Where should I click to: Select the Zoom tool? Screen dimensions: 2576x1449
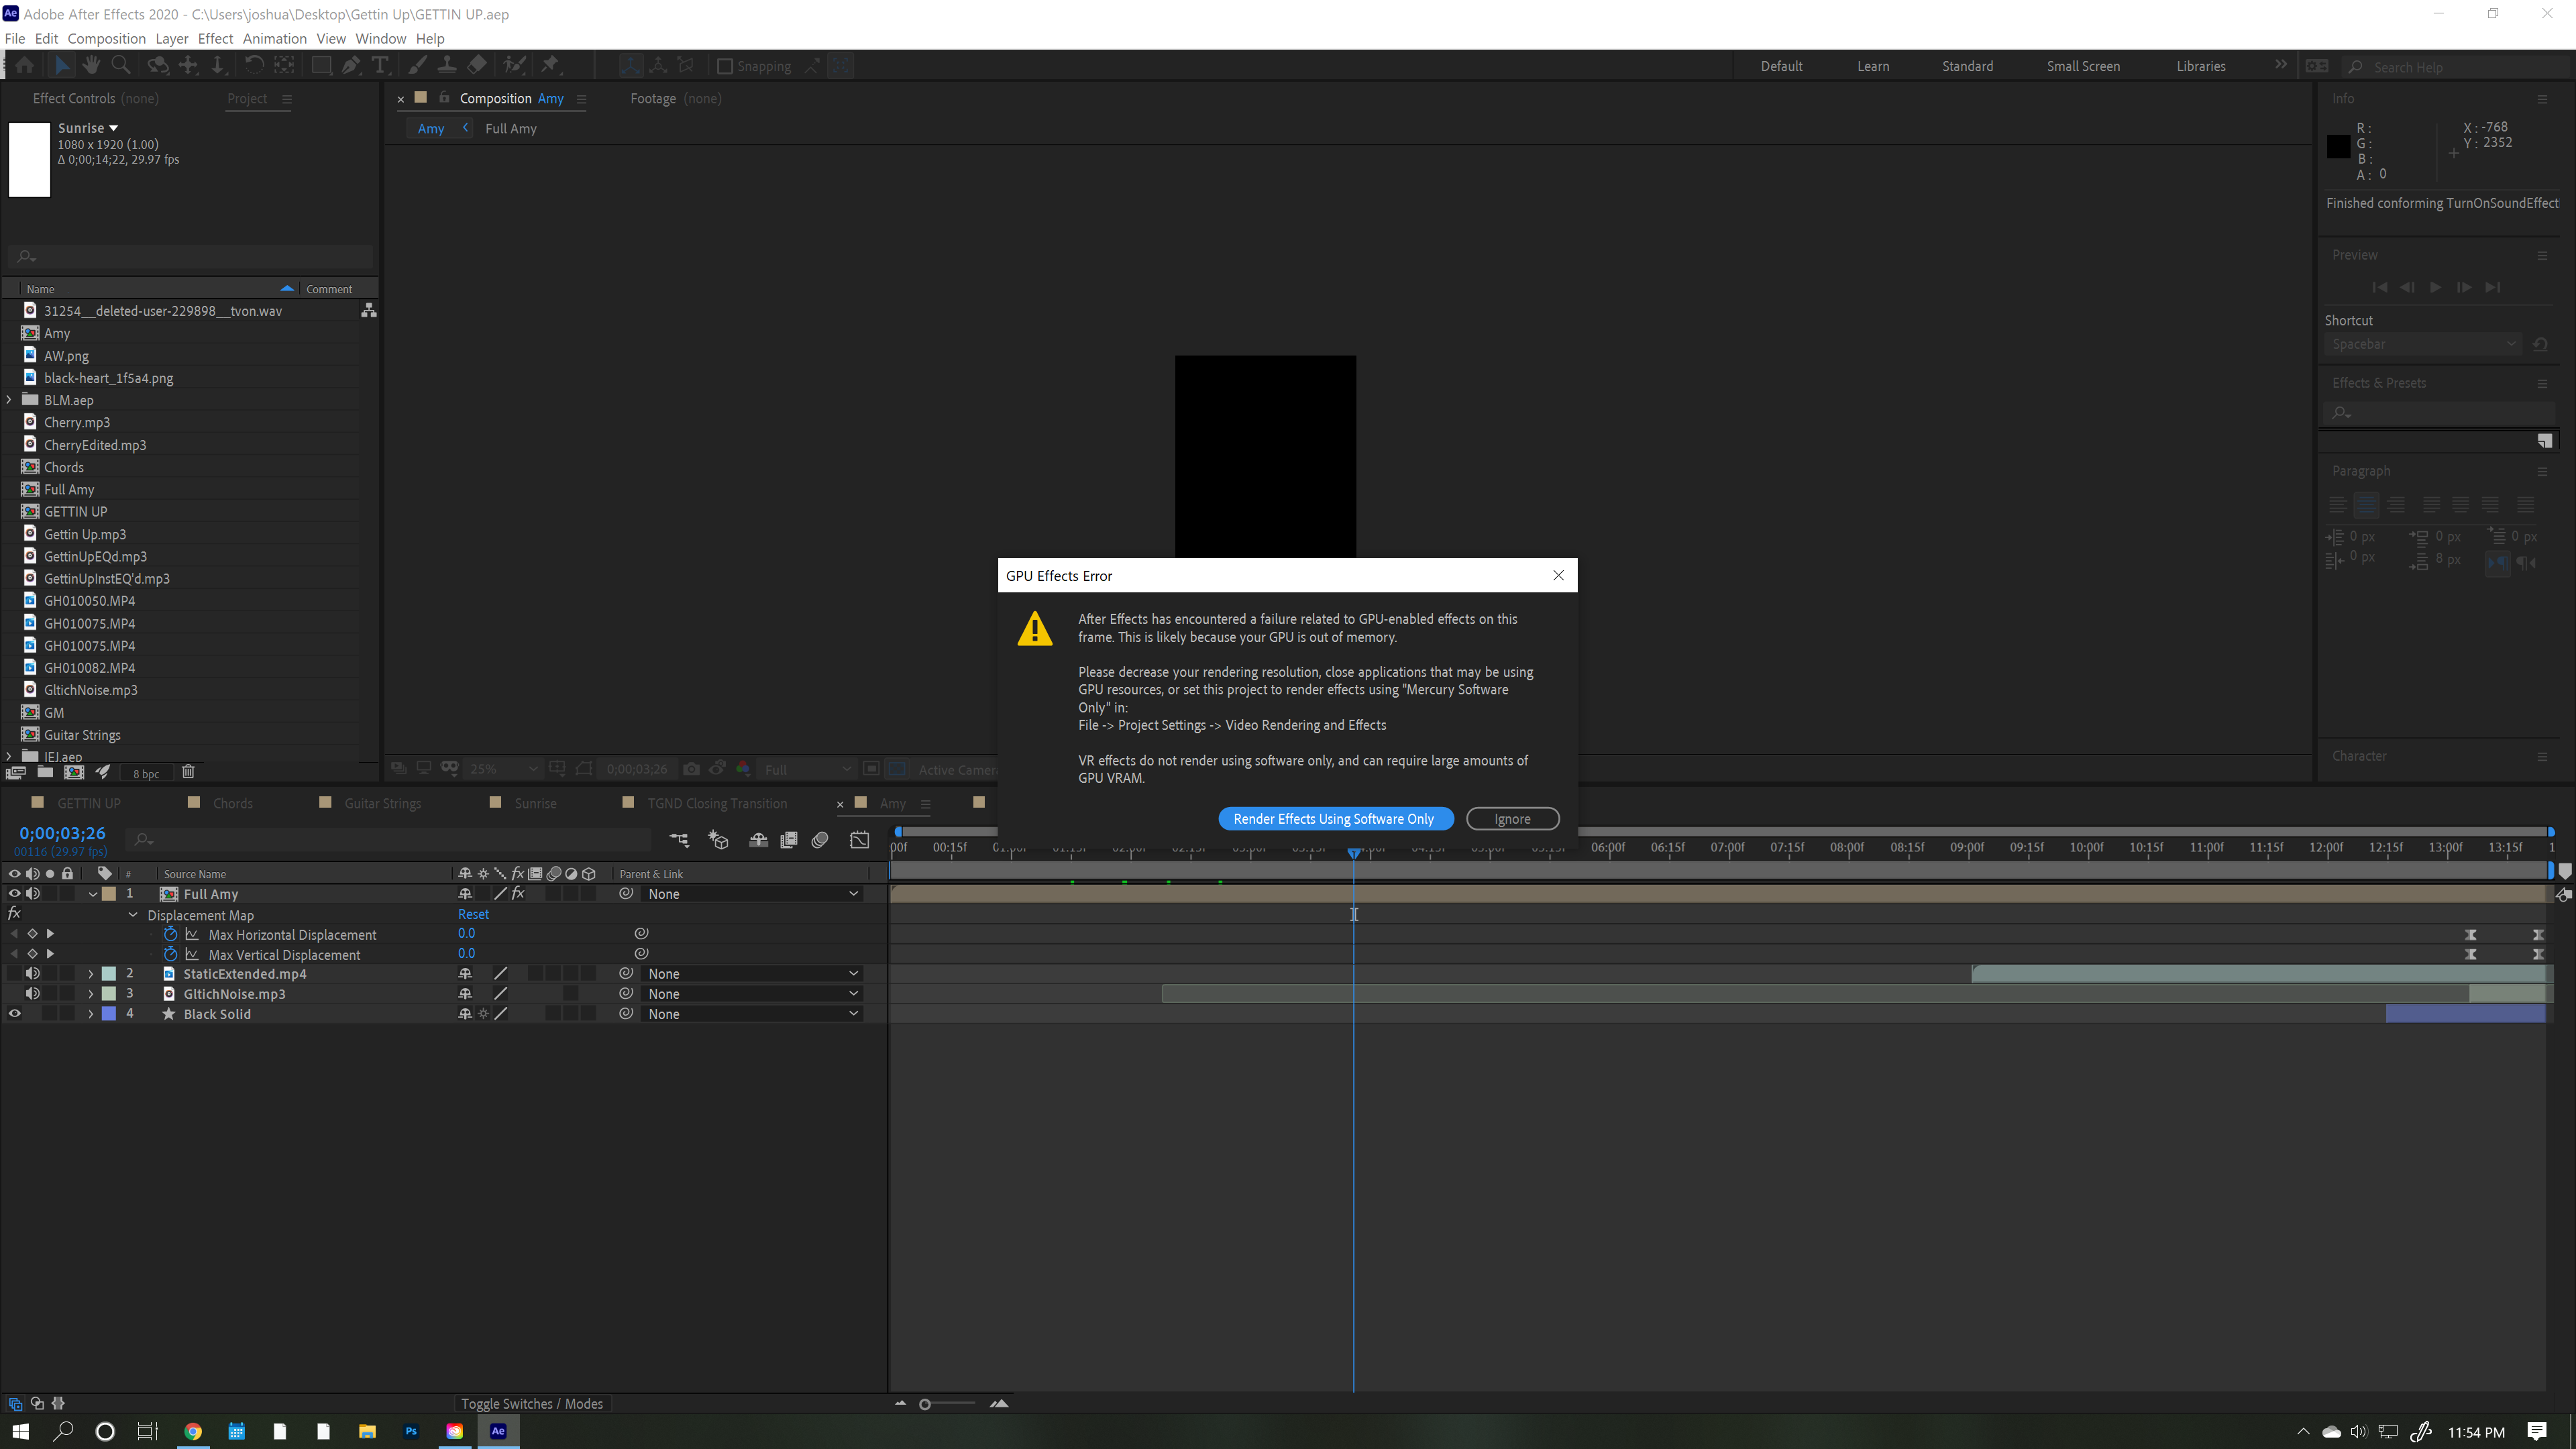pyautogui.click(x=121, y=66)
